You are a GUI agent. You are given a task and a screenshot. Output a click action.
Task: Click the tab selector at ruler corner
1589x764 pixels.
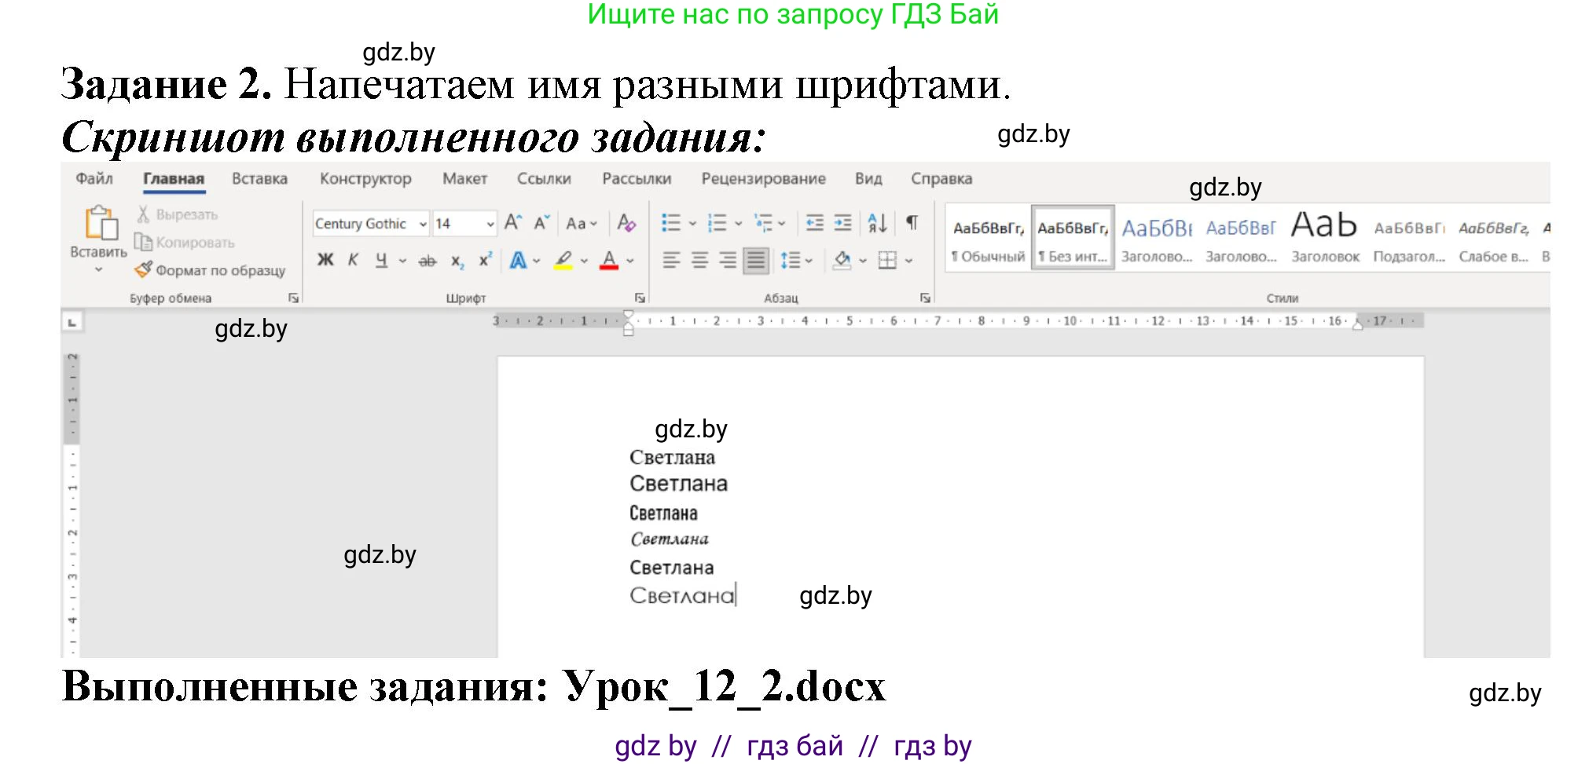point(72,322)
